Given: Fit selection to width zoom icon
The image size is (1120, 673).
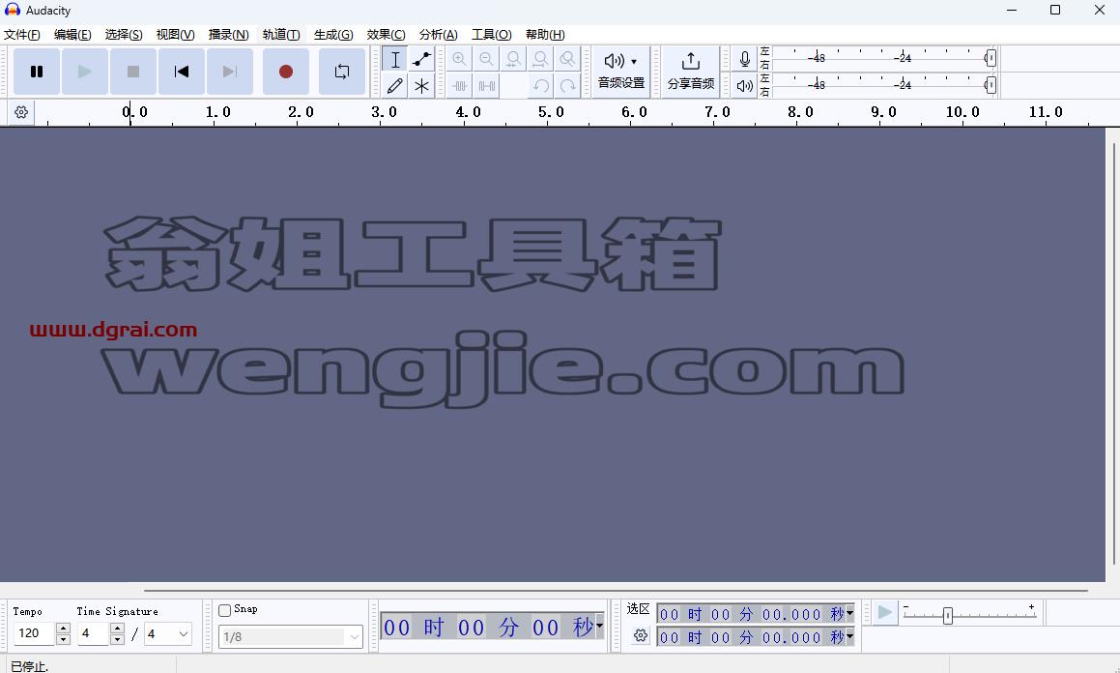Looking at the screenshot, I should pos(513,59).
